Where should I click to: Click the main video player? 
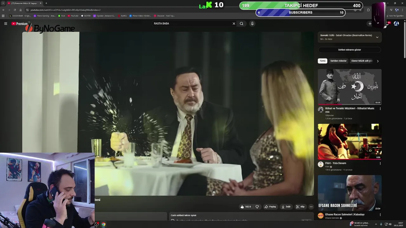(x=168, y=113)
